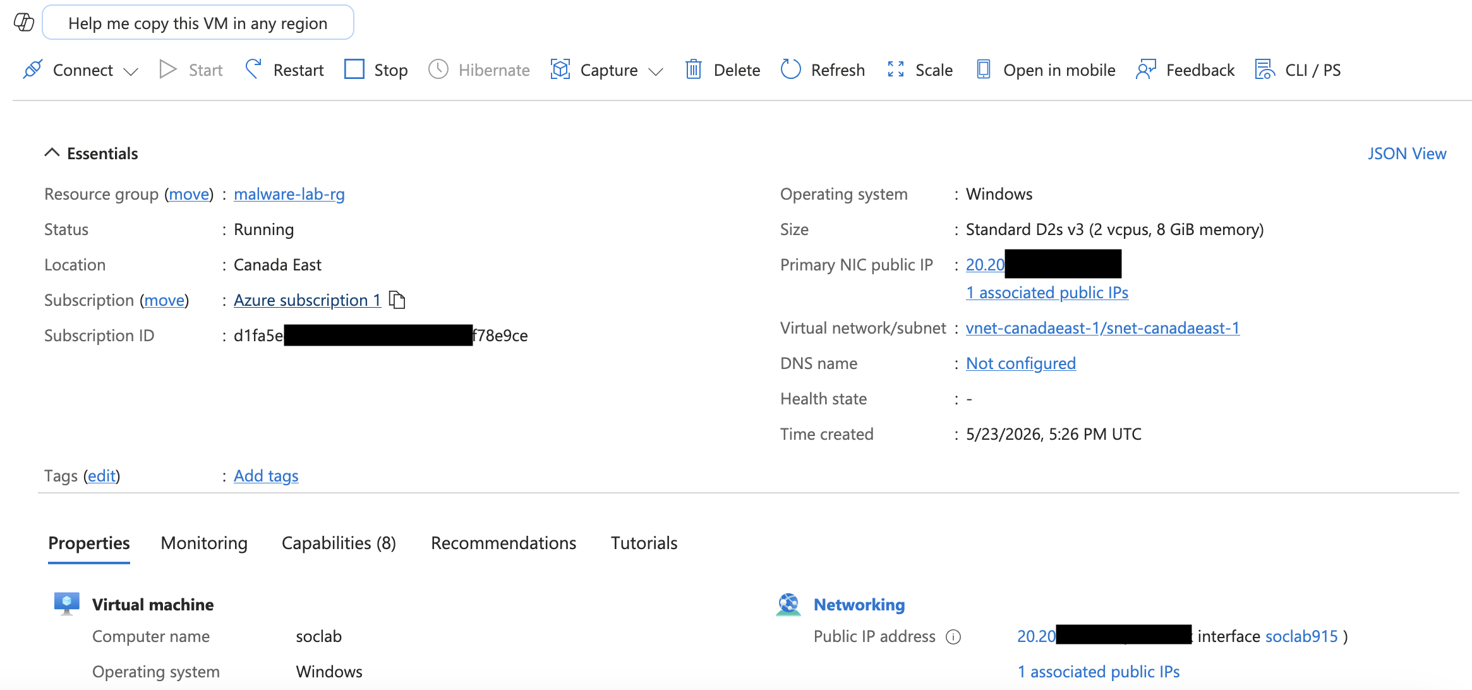Click the Windows value in Essentials
The image size is (1472, 690).
[x=999, y=194]
